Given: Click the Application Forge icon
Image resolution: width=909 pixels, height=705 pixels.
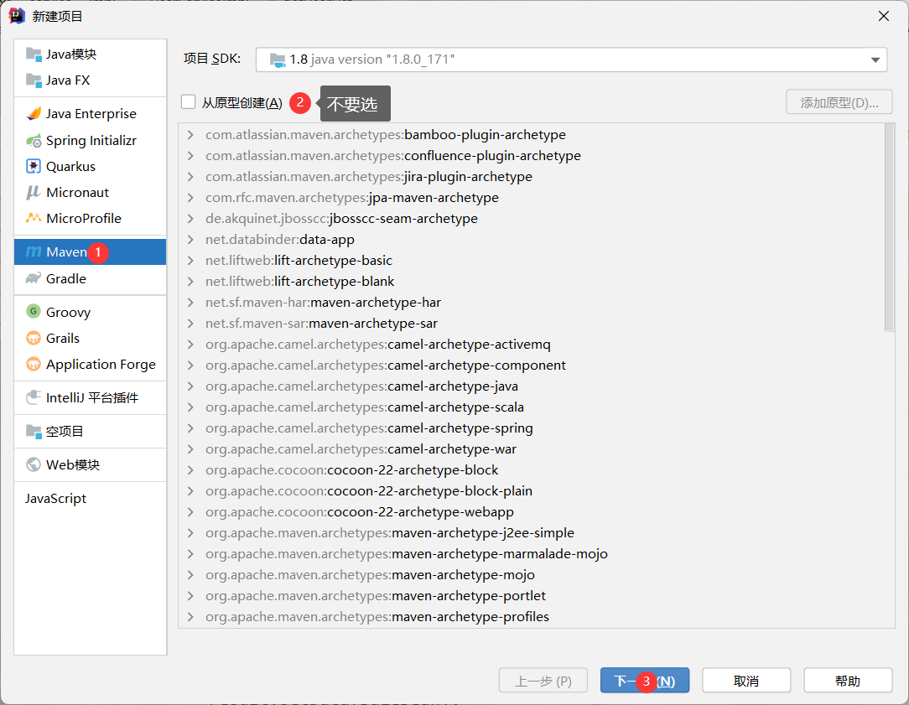Looking at the screenshot, I should 34,364.
